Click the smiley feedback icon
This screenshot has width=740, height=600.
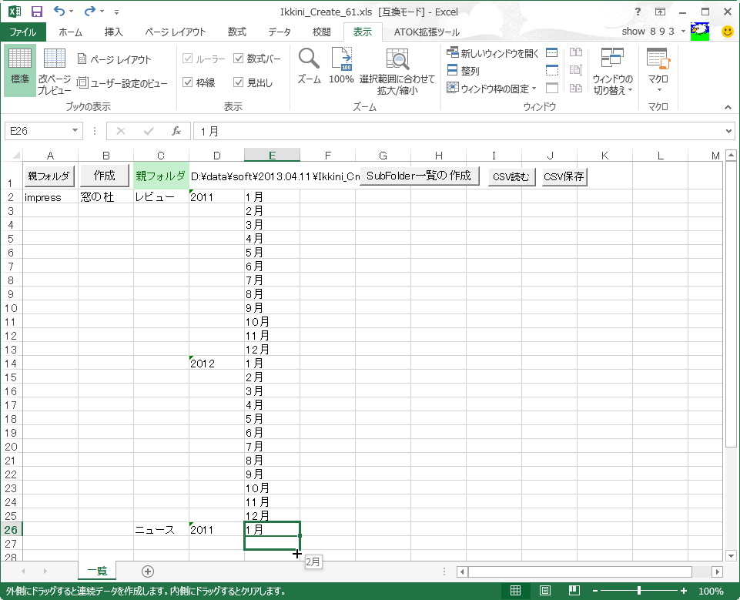[727, 31]
